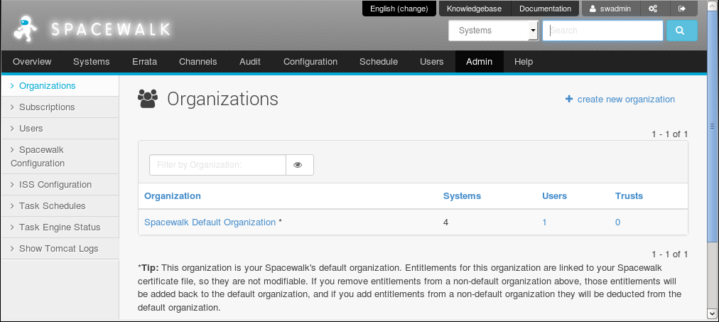Click the Filter by Organization field
719x322 pixels.
coord(218,165)
